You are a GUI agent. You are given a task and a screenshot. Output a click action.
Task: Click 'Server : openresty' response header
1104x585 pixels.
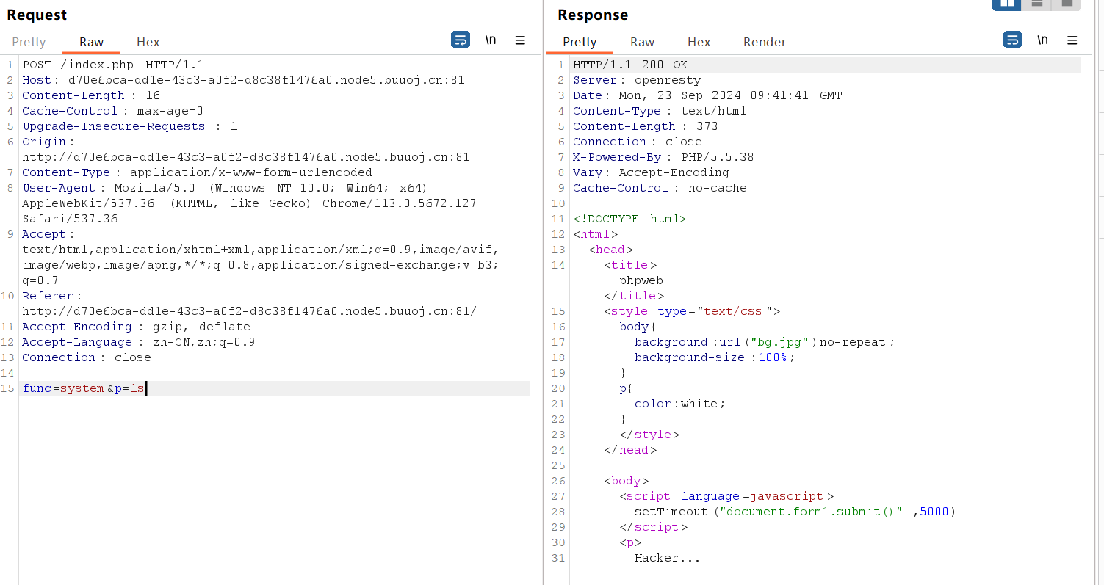tap(637, 80)
